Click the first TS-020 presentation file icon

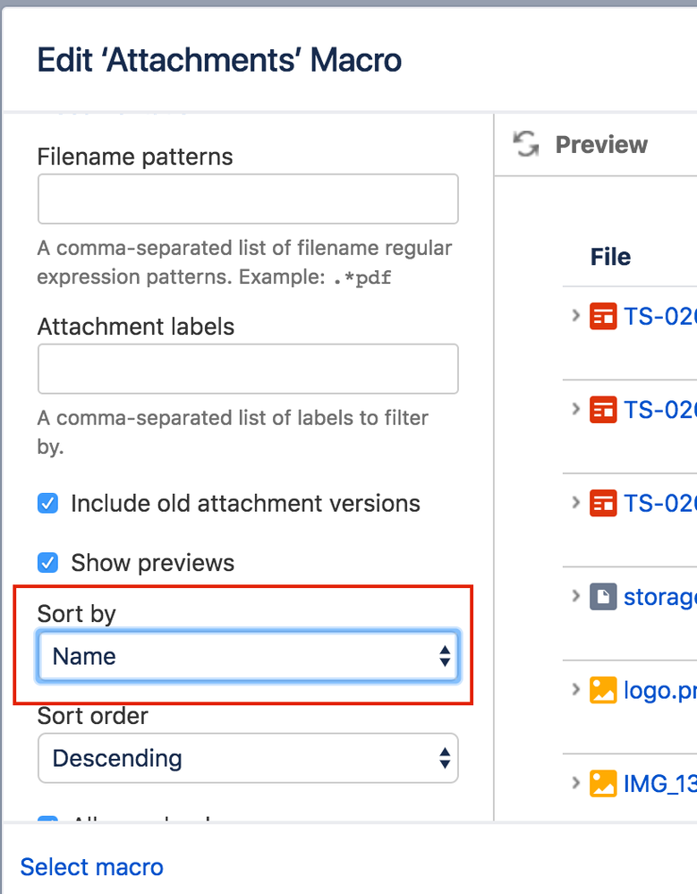point(603,316)
